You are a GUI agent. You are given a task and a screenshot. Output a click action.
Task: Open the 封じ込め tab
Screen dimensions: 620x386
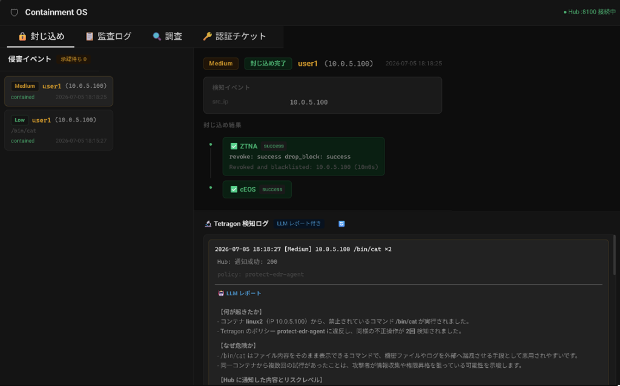pos(41,36)
